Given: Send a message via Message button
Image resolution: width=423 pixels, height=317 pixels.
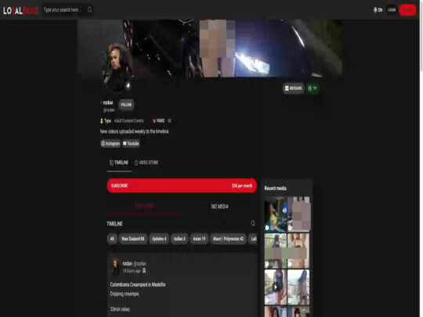Looking at the screenshot, I should 293,88.
